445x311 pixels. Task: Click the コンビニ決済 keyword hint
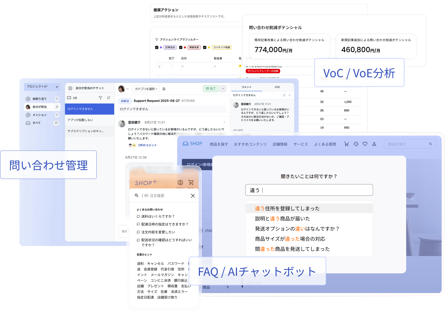pyautogui.click(x=161, y=280)
